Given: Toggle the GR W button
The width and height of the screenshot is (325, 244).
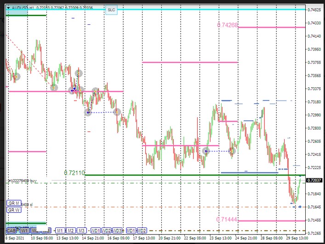Looking at the screenshot, I should (13, 210).
